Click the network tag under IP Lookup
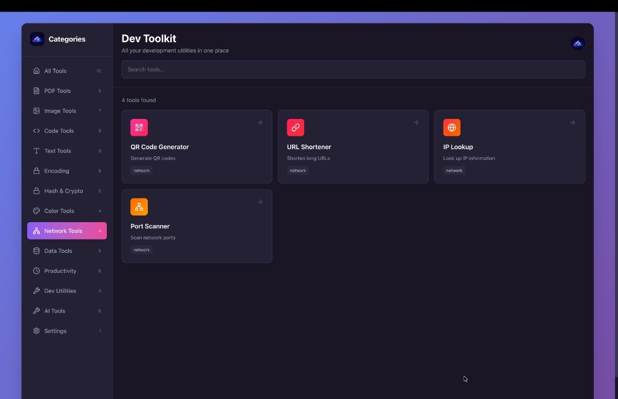Screen dimensions: 618x399 453,170
